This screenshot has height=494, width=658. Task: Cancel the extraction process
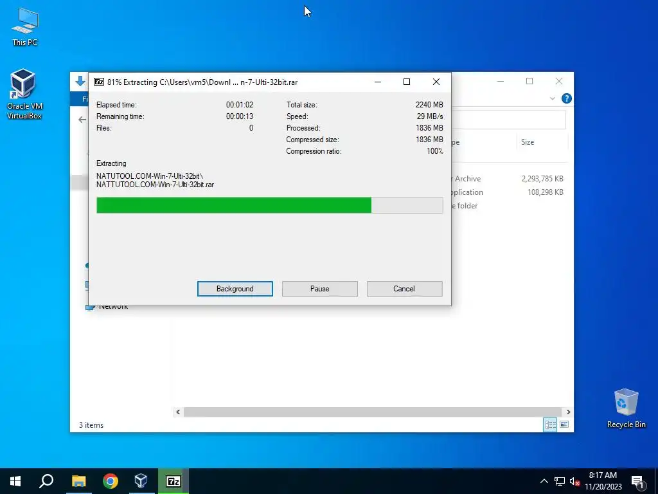[x=405, y=289]
